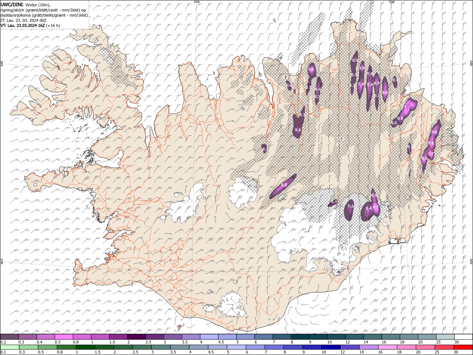Pick top legend swatch between 0.8 and 1
473x355 pixels.
tap(82, 337)
